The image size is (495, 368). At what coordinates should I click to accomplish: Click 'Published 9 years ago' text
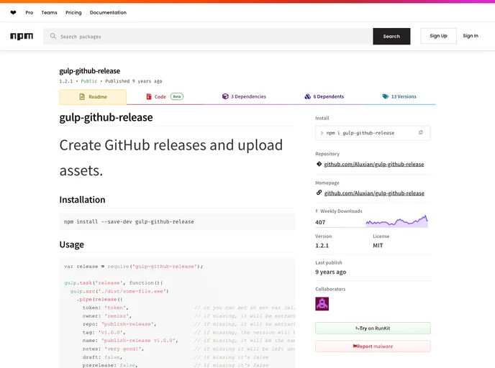coord(134,81)
